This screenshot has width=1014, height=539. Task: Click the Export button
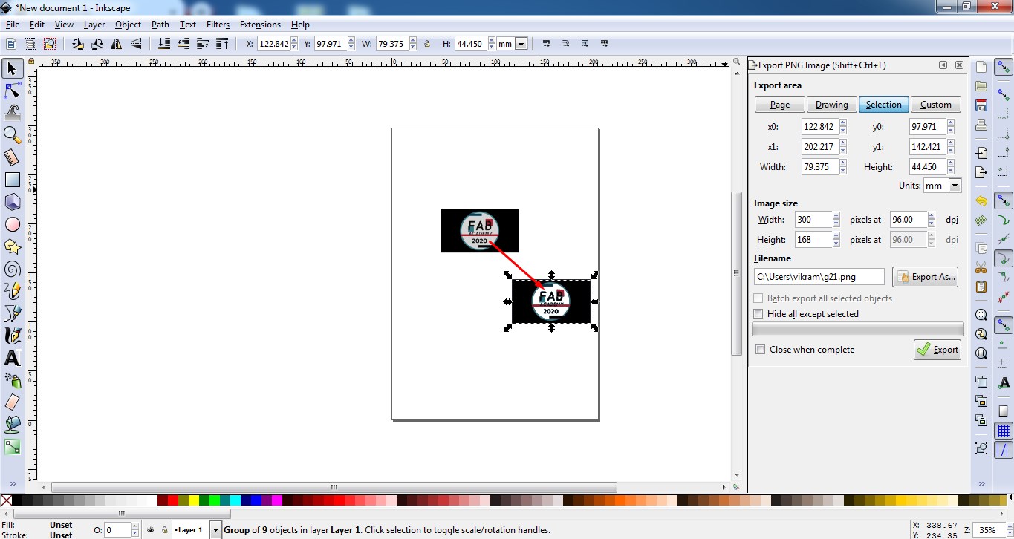937,350
